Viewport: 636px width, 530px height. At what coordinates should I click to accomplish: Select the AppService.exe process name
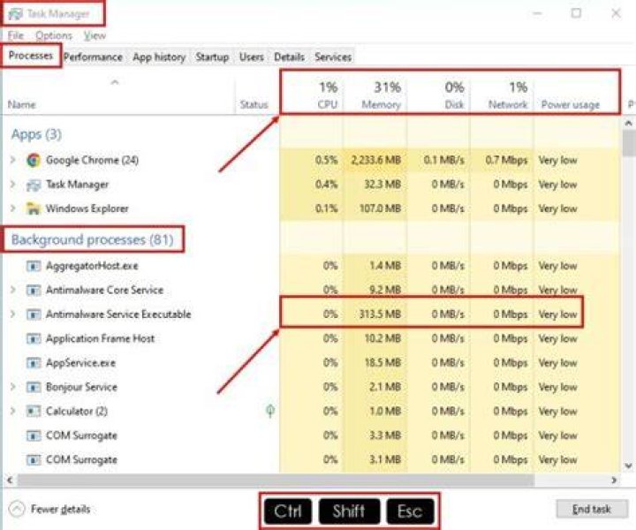[80, 363]
